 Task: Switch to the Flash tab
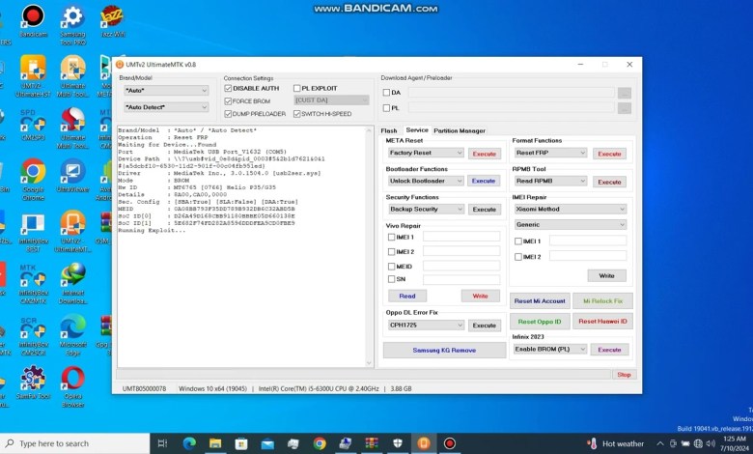coord(389,130)
